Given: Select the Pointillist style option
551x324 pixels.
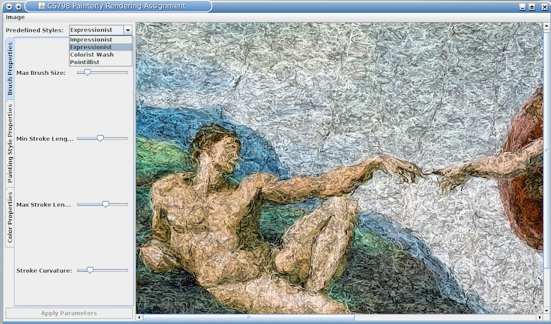Looking at the screenshot, I should [x=101, y=62].
